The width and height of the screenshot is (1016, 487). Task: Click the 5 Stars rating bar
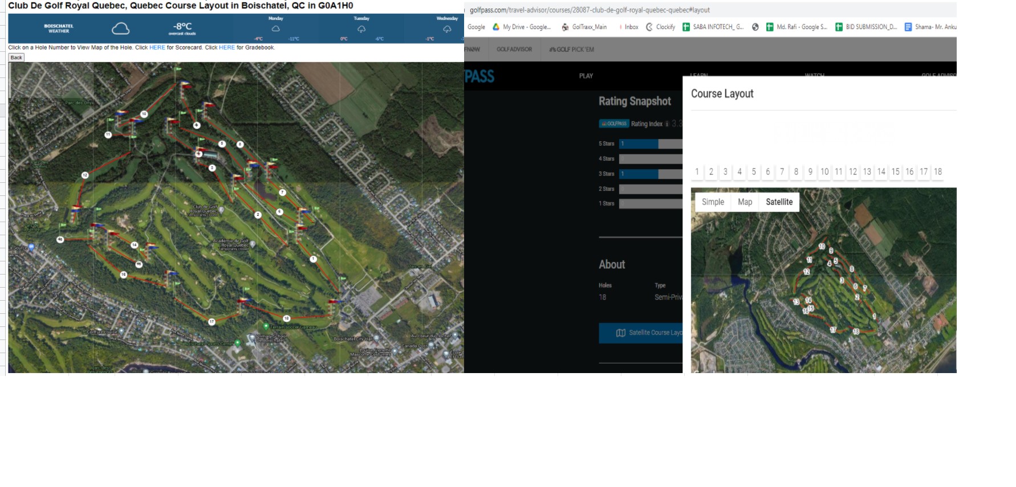[651, 144]
